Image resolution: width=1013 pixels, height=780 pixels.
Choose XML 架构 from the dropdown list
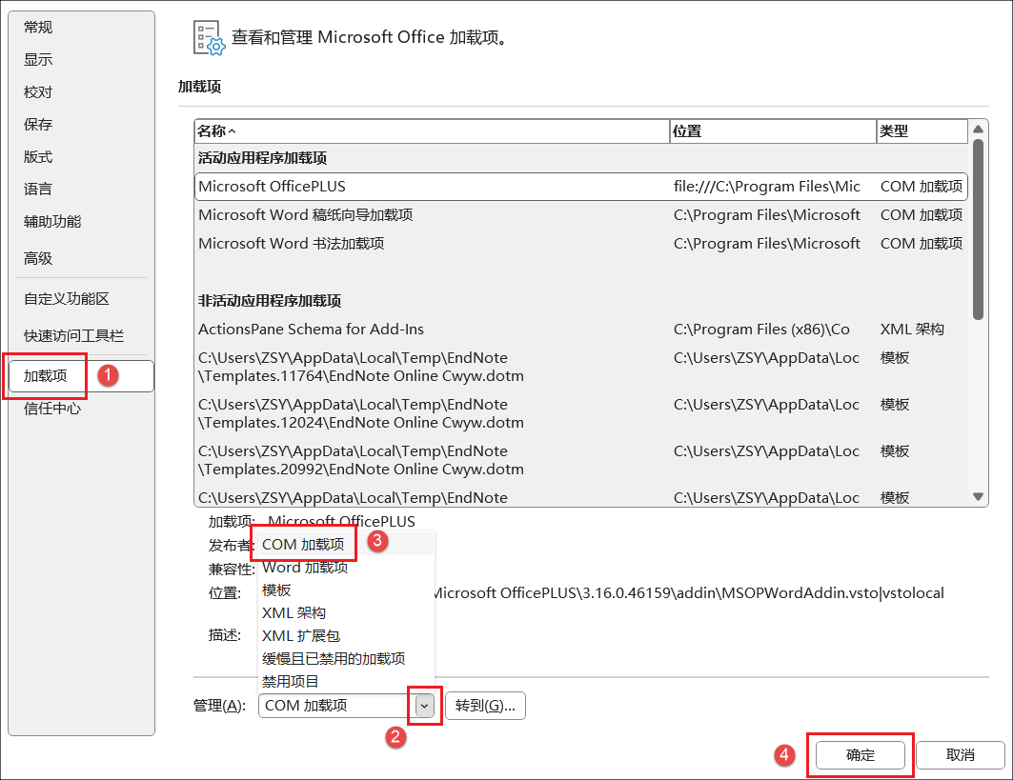pos(346,612)
